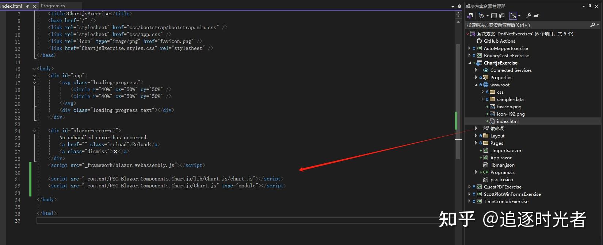This screenshot has height=245, width=603.
Task: Toggle the highlighted nested view button
Action: click(513, 16)
